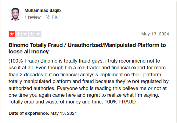Click the closing "100% FRAUD" text
Image resolution: width=177 pixels, height=123 pixels.
(x=120, y=102)
